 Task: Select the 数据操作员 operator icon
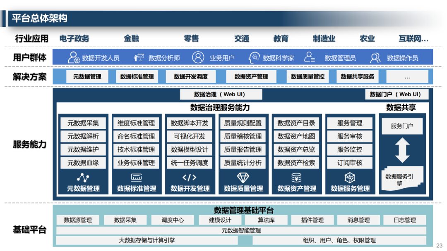tap(375, 57)
